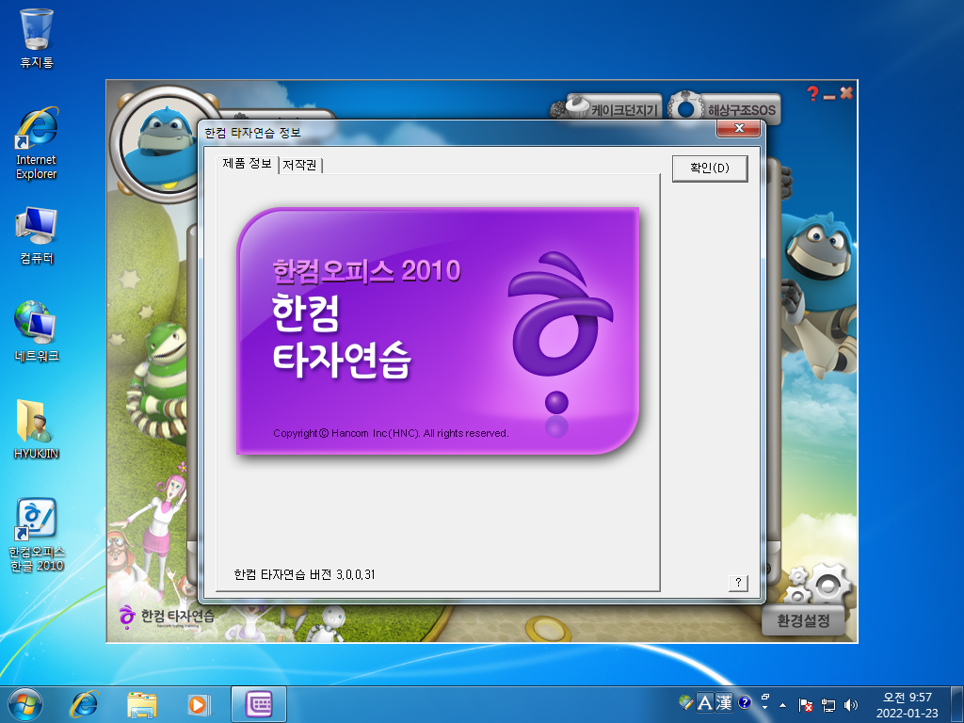Click the IME options dropdown arrow in the tray

click(764, 706)
